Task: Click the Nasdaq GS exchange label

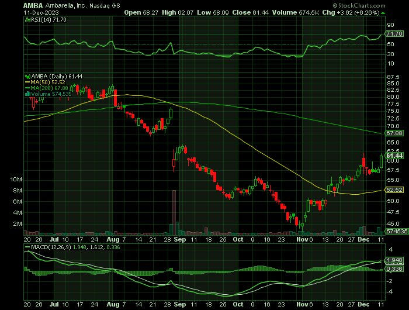Action: tap(105, 6)
